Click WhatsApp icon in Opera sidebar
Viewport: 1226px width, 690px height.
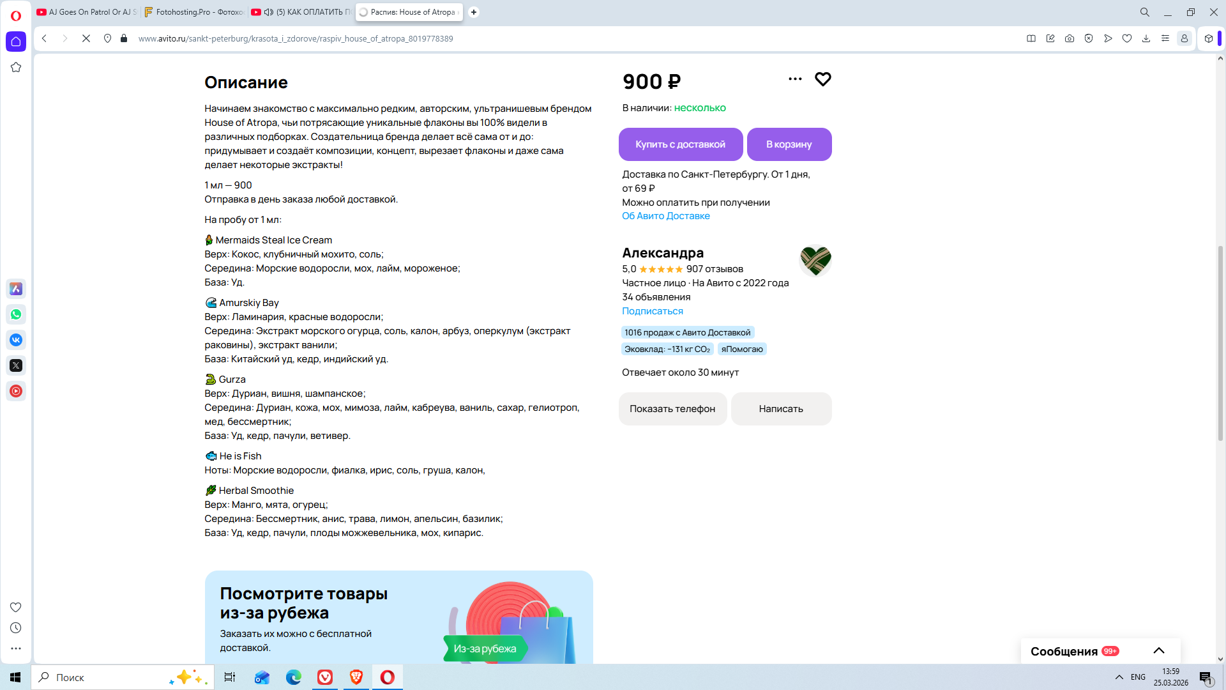(16, 314)
